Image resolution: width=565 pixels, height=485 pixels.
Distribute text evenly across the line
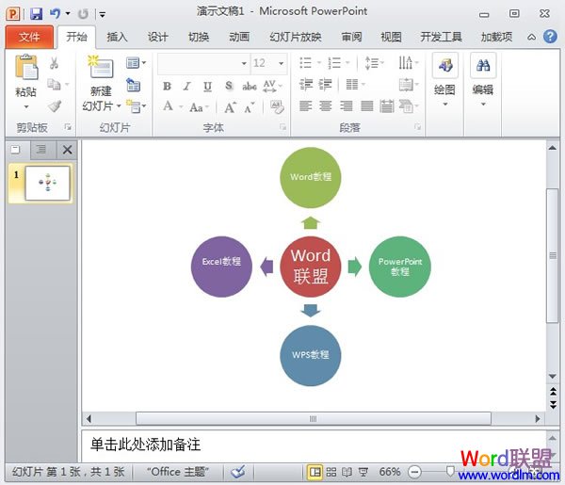point(387,105)
